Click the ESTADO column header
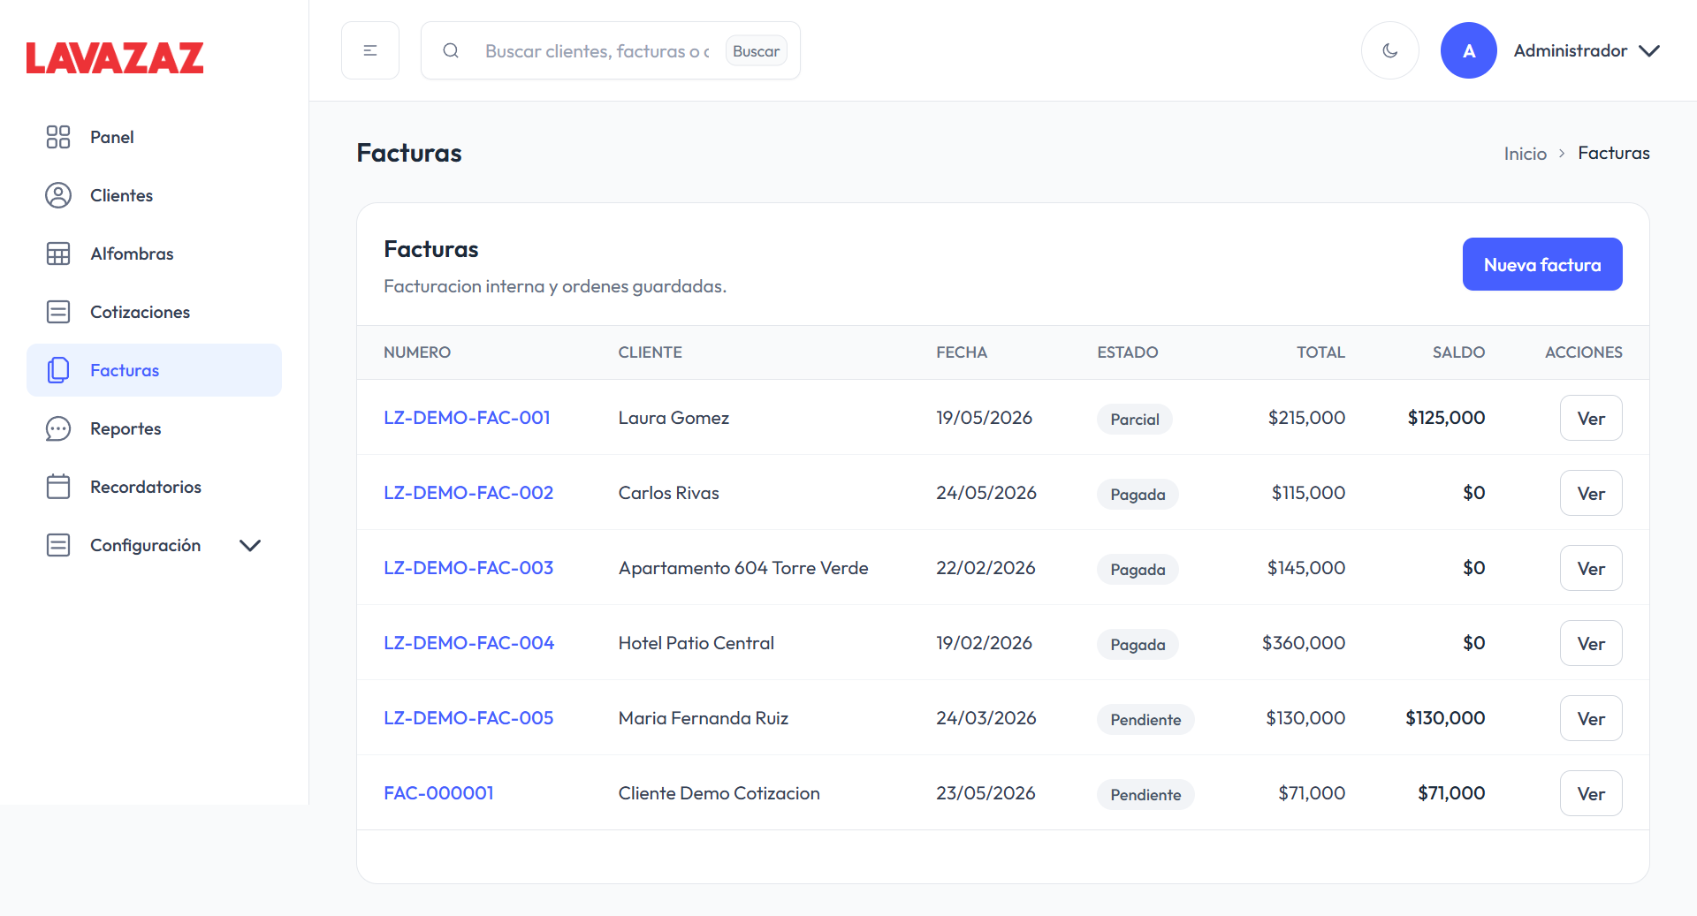The width and height of the screenshot is (1697, 916). tap(1128, 352)
